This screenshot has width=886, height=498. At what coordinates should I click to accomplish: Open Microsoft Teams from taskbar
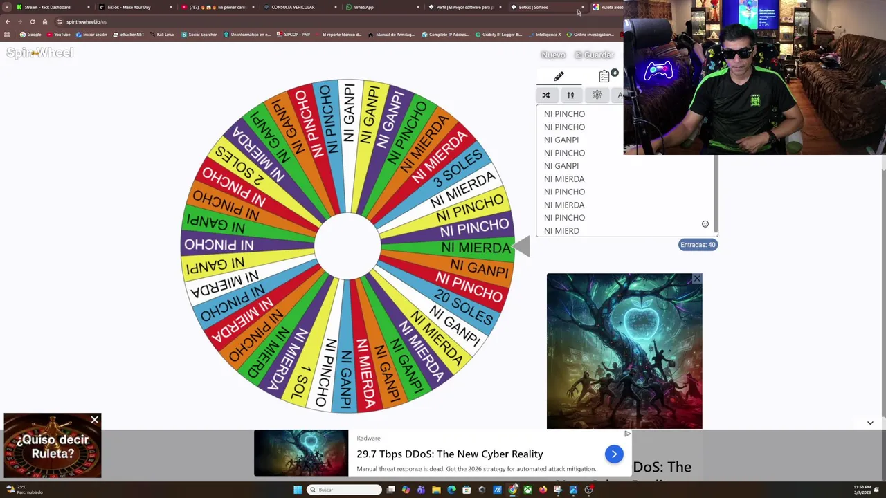[421, 490]
